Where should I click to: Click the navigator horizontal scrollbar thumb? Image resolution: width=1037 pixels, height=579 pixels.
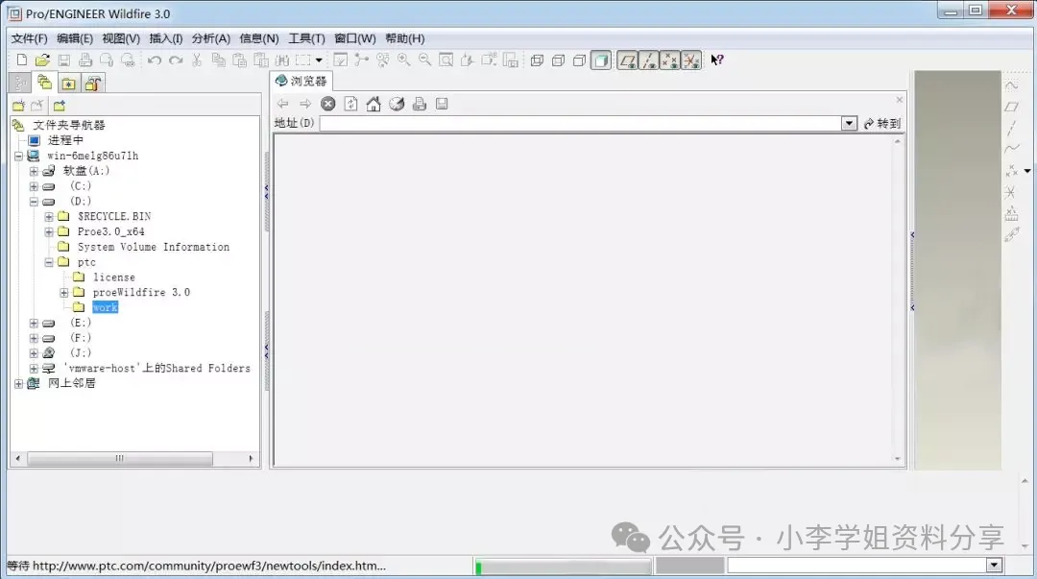coord(120,458)
